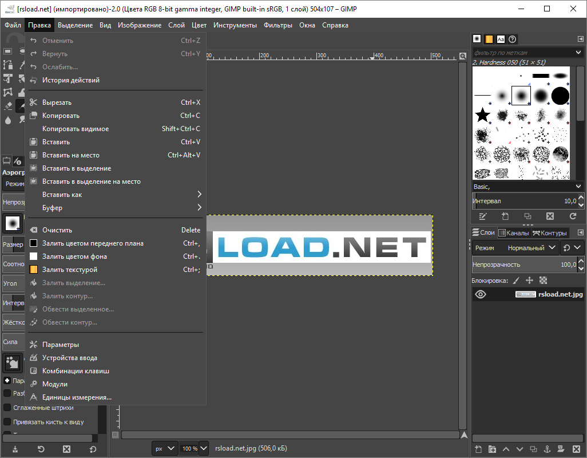Open the Tool Options tab icon
The height and width of the screenshot is (458, 587).
(x=6, y=161)
